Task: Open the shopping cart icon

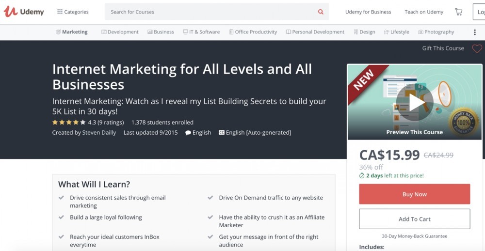Action: (x=458, y=12)
